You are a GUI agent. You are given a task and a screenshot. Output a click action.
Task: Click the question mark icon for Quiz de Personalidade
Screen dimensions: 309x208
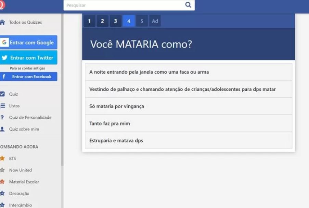pos(2,117)
